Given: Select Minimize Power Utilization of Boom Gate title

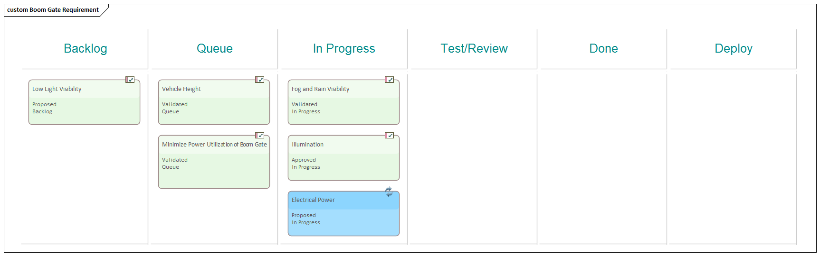Looking at the screenshot, I should [x=214, y=145].
